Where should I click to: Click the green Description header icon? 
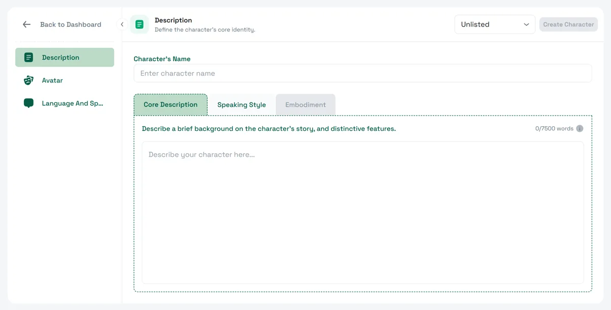[x=140, y=24]
